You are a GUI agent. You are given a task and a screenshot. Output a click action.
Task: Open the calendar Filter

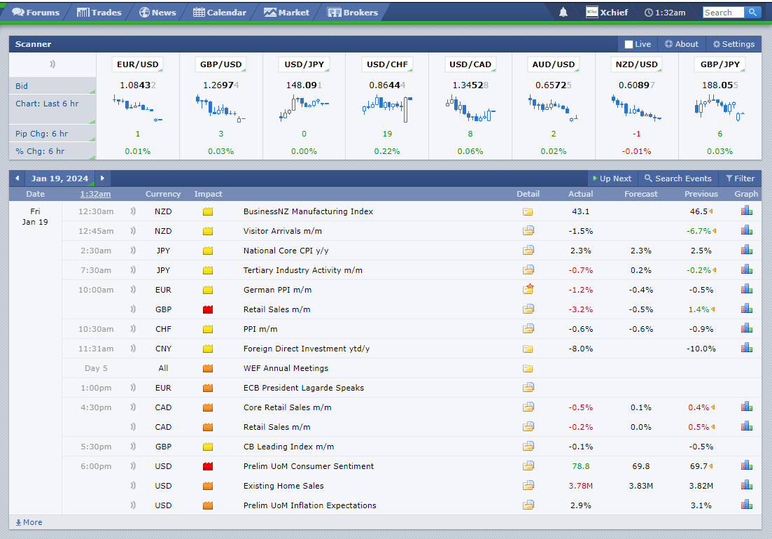740,178
